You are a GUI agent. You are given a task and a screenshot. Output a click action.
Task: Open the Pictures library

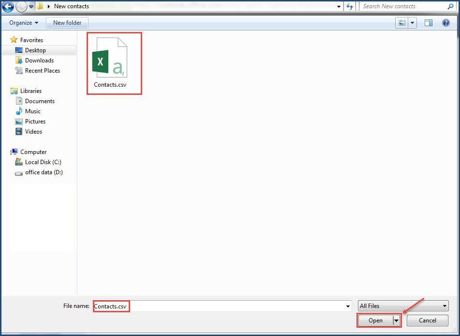[x=35, y=122]
